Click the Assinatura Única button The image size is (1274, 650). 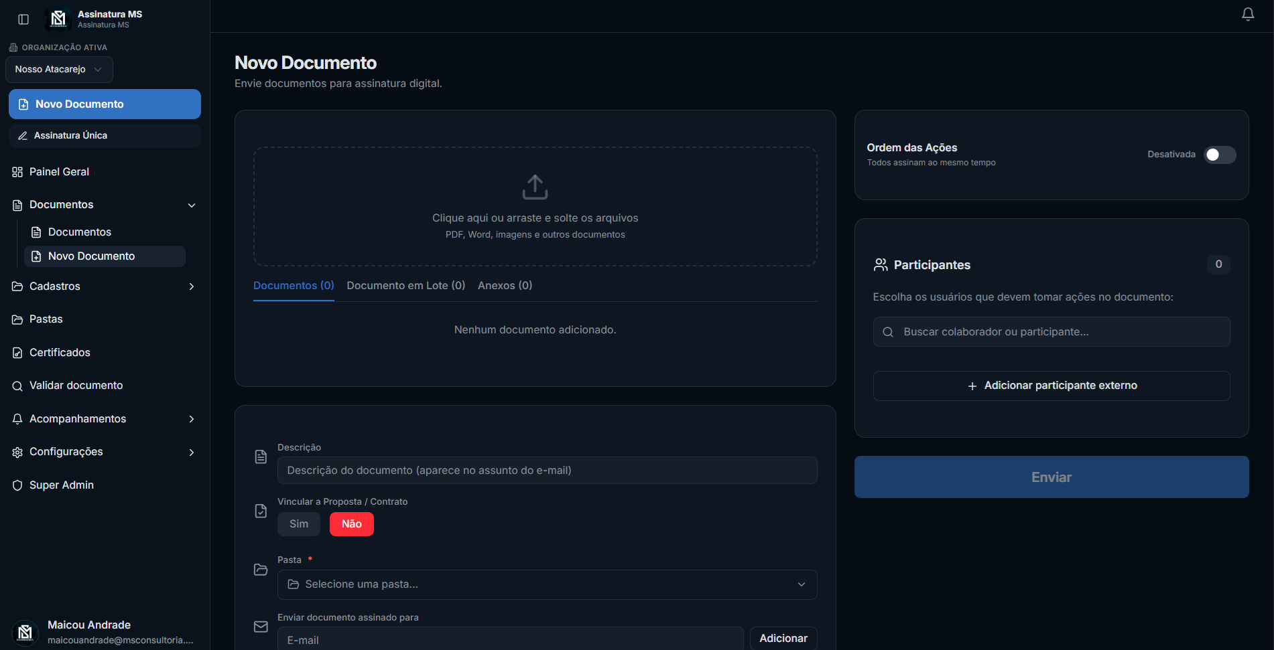105,136
